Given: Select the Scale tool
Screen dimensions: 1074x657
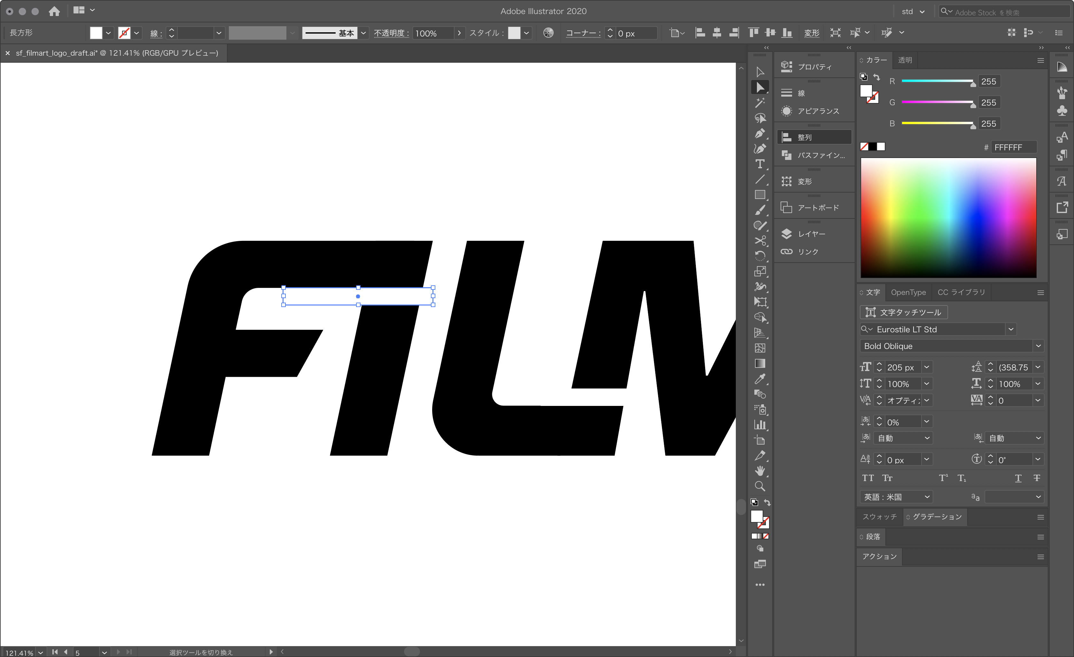Looking at the screenshot, I should [760, 271].
